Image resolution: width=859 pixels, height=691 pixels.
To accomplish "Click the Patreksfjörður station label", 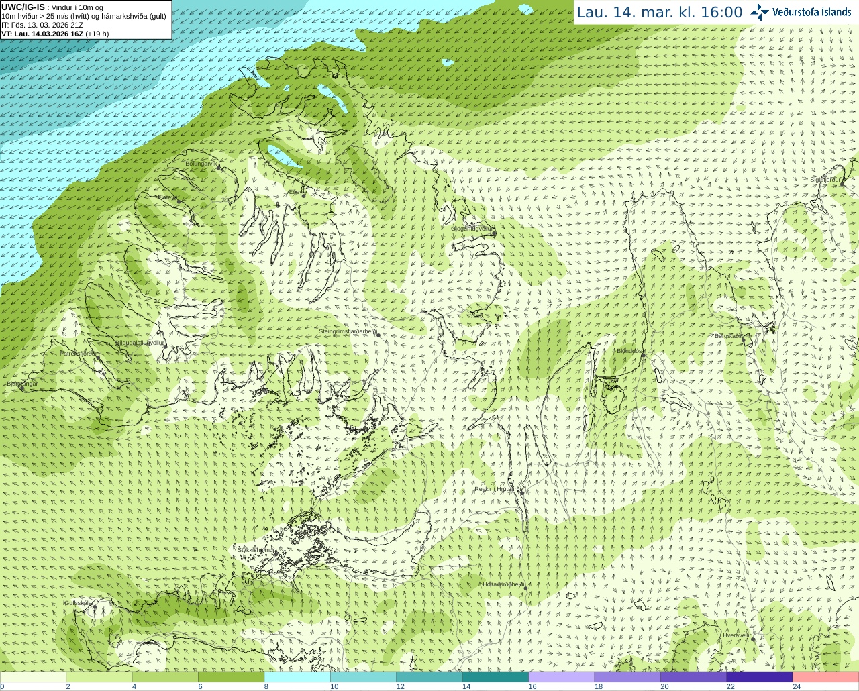I will click(x=79, y=353).
